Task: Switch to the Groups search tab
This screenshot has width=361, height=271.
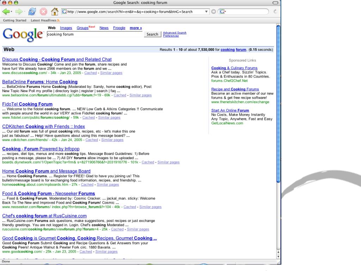Action: [82, 28]
